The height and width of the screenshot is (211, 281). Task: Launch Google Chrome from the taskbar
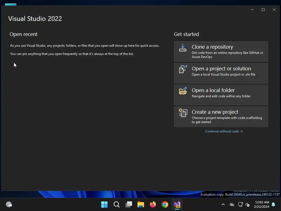click(x=165, y=204)
